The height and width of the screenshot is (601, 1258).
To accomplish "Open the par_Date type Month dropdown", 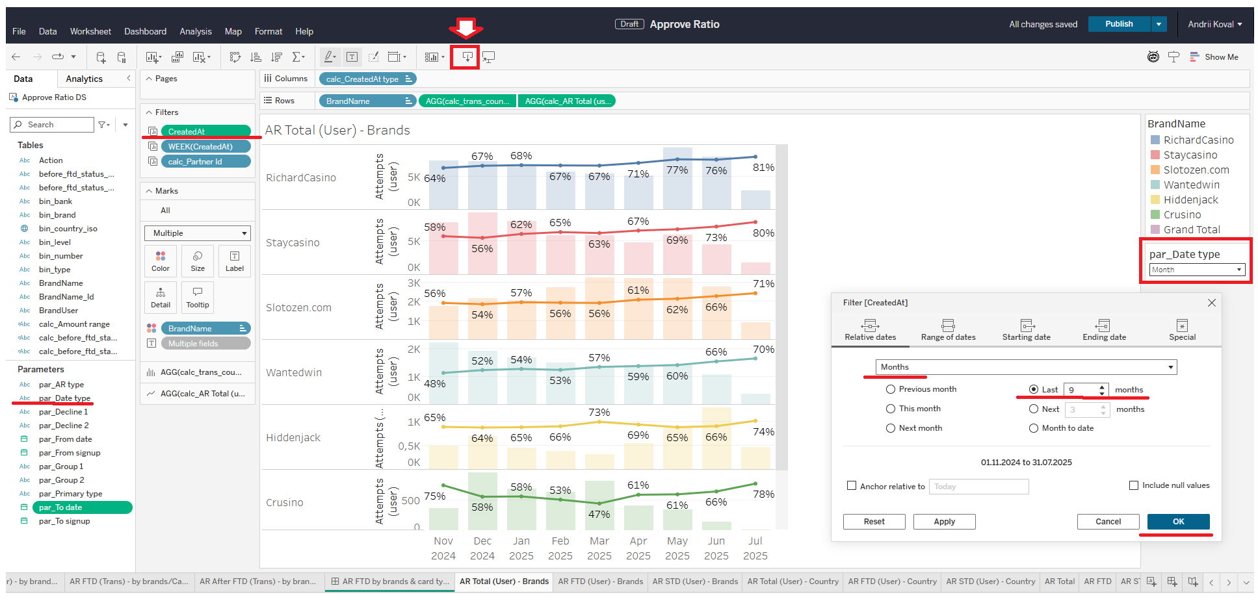I will pyautogui.click(x=1197, y=270).
